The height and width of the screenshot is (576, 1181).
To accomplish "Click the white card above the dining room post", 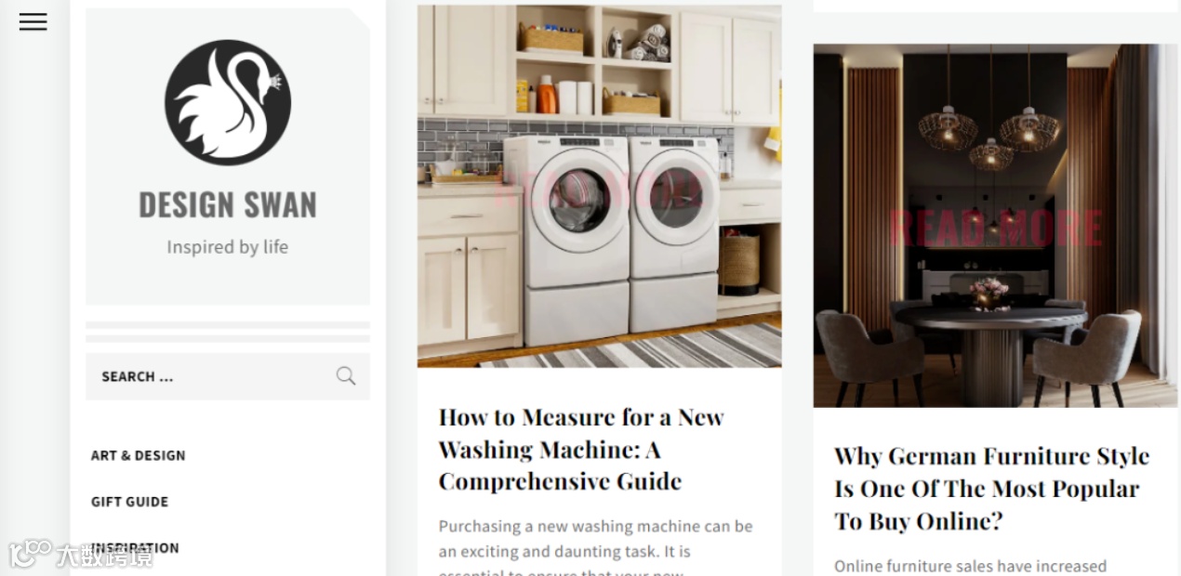I will coord(995,6).
